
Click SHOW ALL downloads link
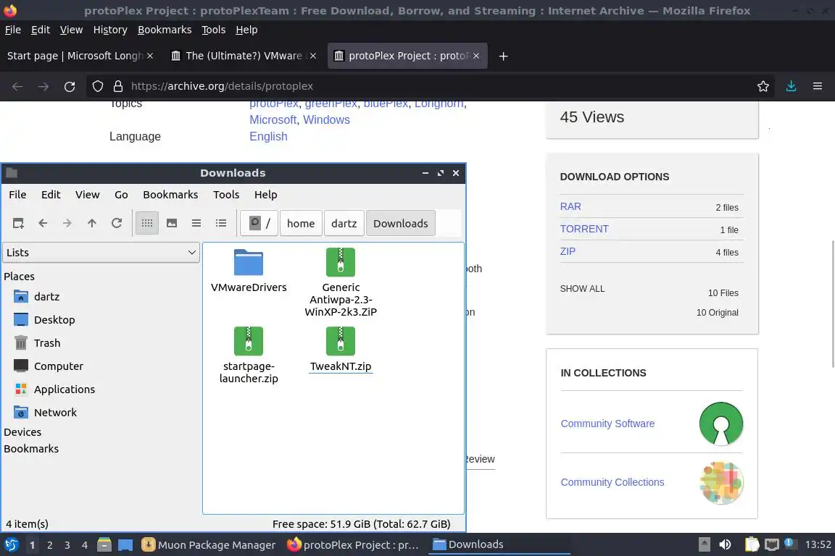[582, 289]
